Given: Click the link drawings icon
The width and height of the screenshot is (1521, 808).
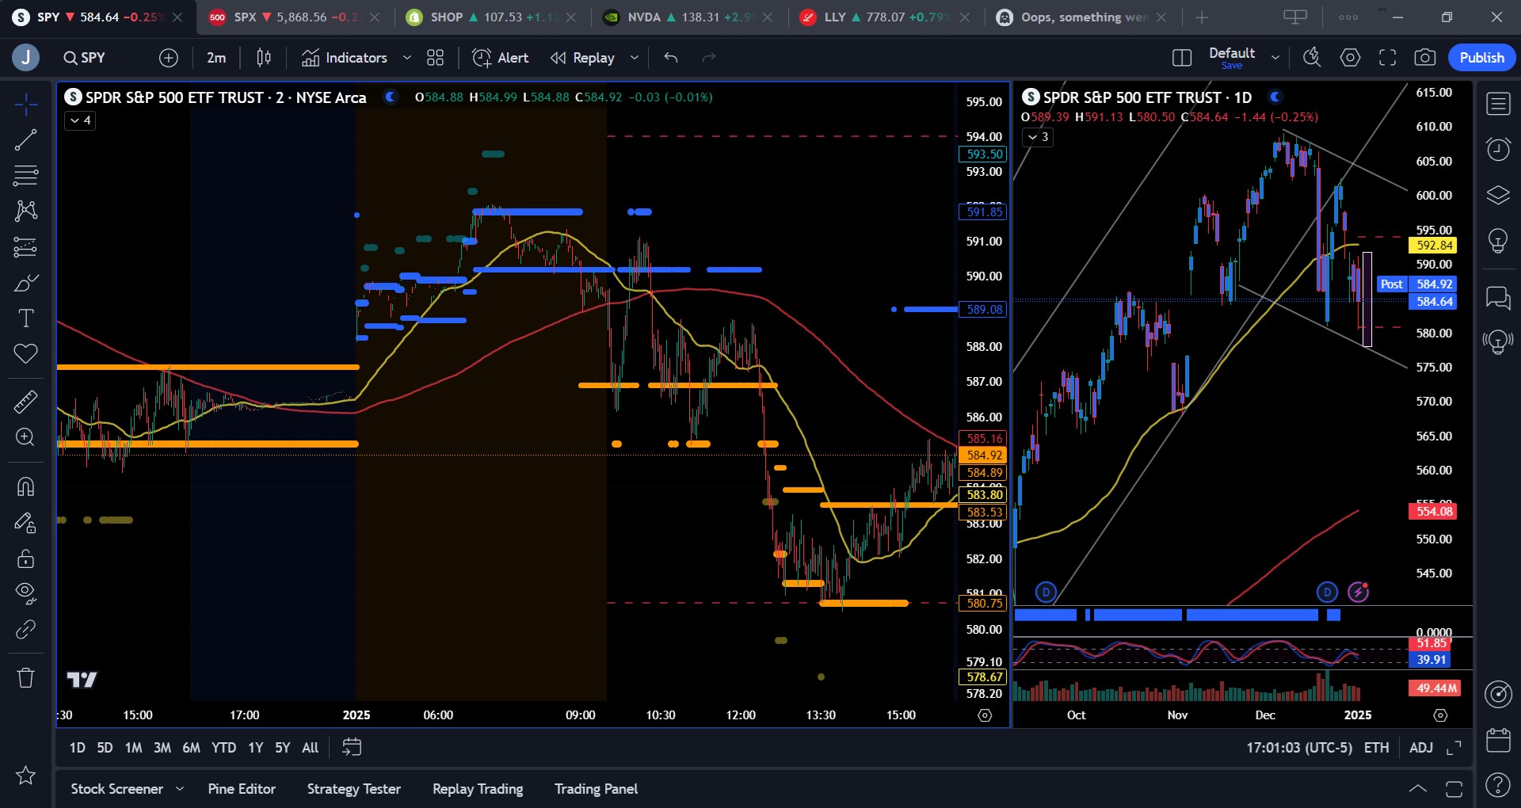Looking at the screenshot, I should coord(25,629).
